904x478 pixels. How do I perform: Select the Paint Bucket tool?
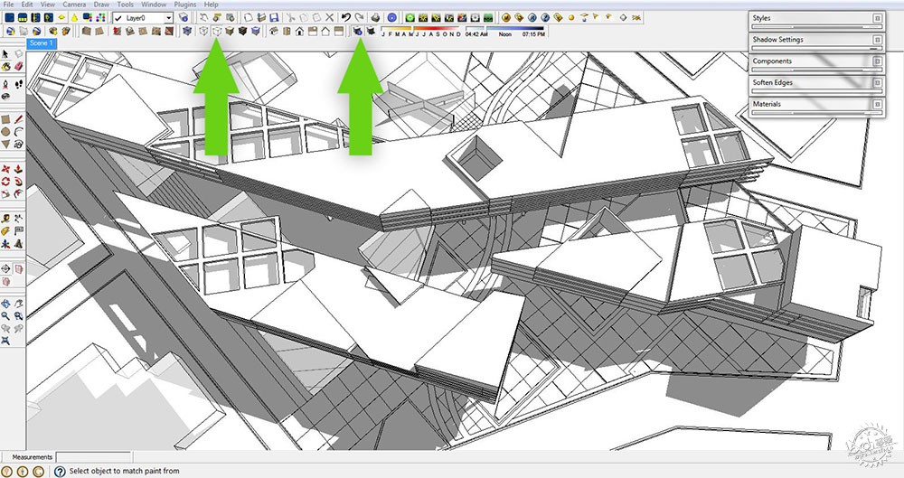[5, 66]
